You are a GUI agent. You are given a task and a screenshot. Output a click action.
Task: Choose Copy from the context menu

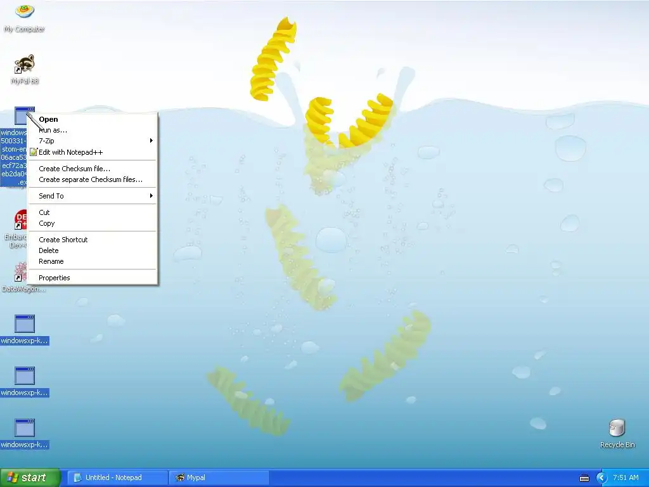[x=93, y=223]
